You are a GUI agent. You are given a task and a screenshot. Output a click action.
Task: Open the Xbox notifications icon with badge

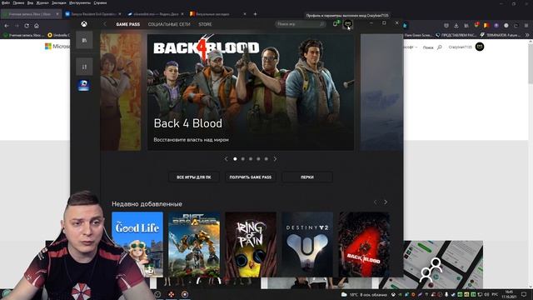(x=336, y=23)
